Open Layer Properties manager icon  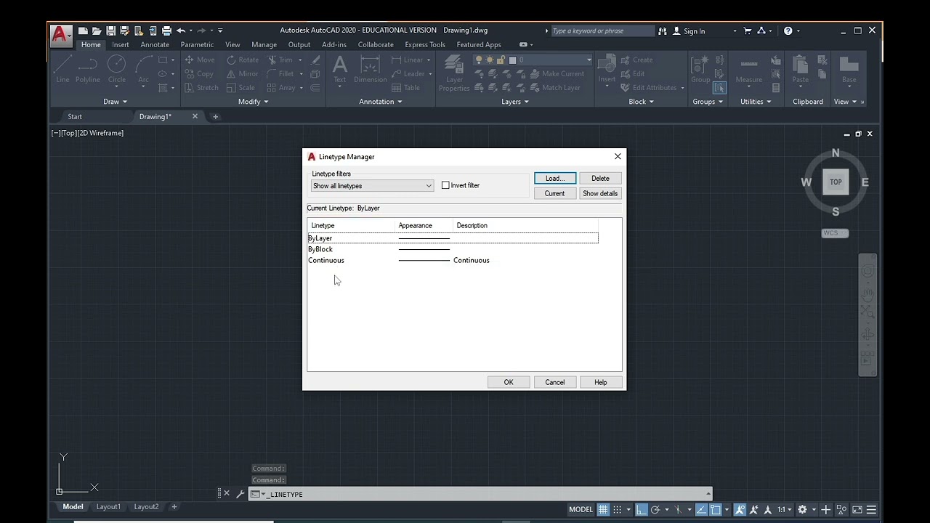(454, 73)
